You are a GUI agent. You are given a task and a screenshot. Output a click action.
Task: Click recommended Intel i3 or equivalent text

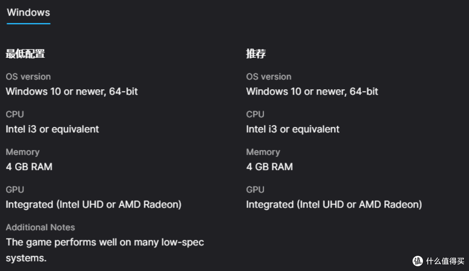point(293,129)
